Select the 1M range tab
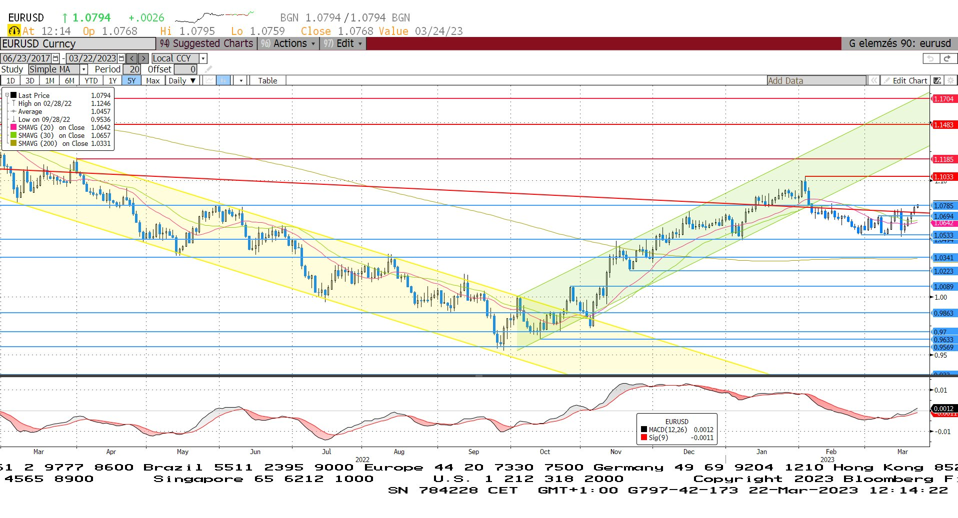The height and width of the screenshot is (518, 958). [x=49, y=80]
